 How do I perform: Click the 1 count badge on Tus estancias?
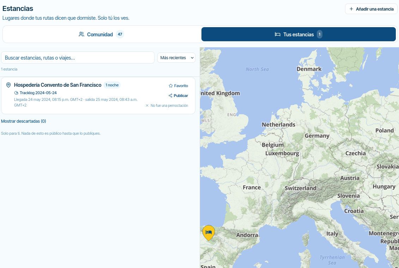(320, 34)
